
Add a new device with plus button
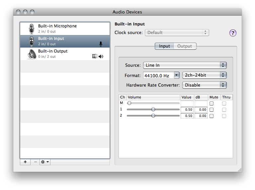click(x=25, y=162)
